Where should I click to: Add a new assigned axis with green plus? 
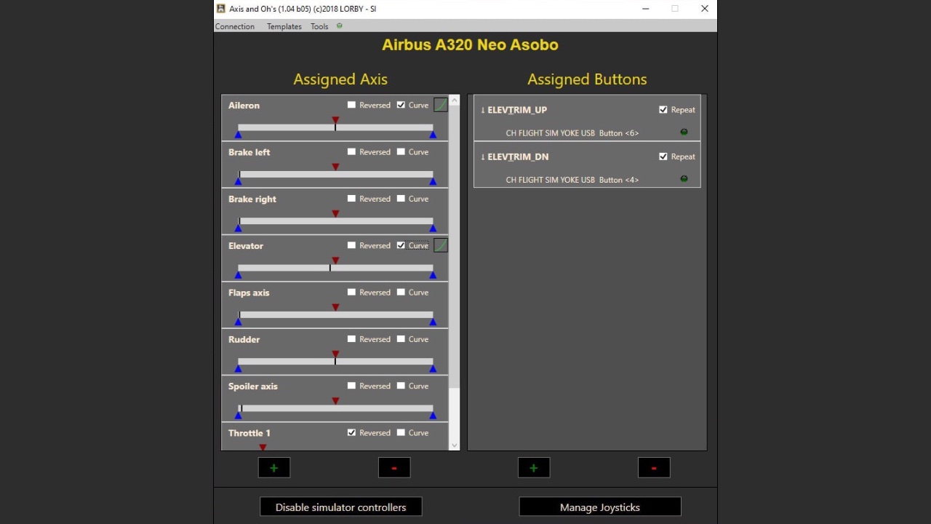274,468
